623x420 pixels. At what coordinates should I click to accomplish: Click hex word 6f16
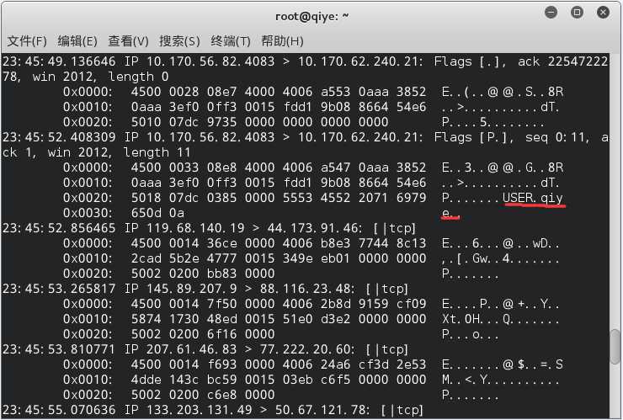coord(221,334)
